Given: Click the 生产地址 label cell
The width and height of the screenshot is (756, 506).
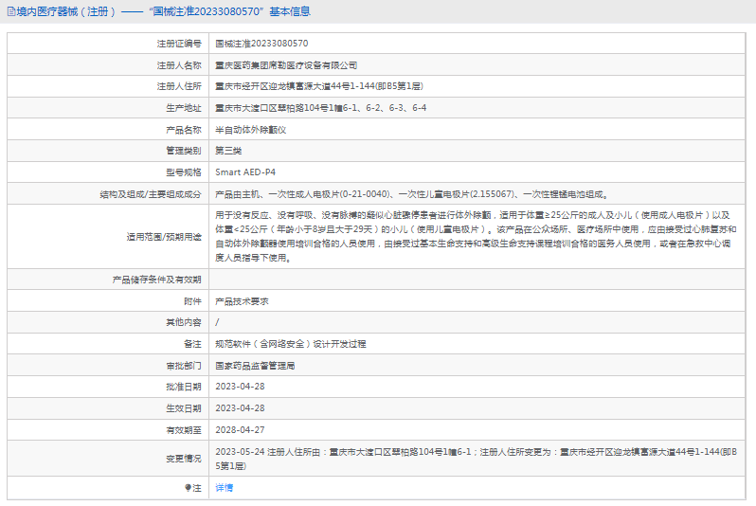Looking at the screenshot, I should 108,108.
